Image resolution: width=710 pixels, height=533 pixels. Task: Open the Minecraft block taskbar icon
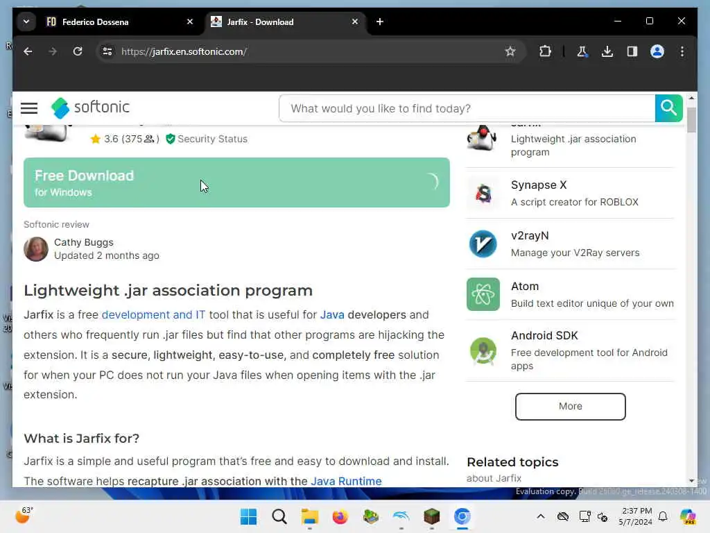(431, 516)
